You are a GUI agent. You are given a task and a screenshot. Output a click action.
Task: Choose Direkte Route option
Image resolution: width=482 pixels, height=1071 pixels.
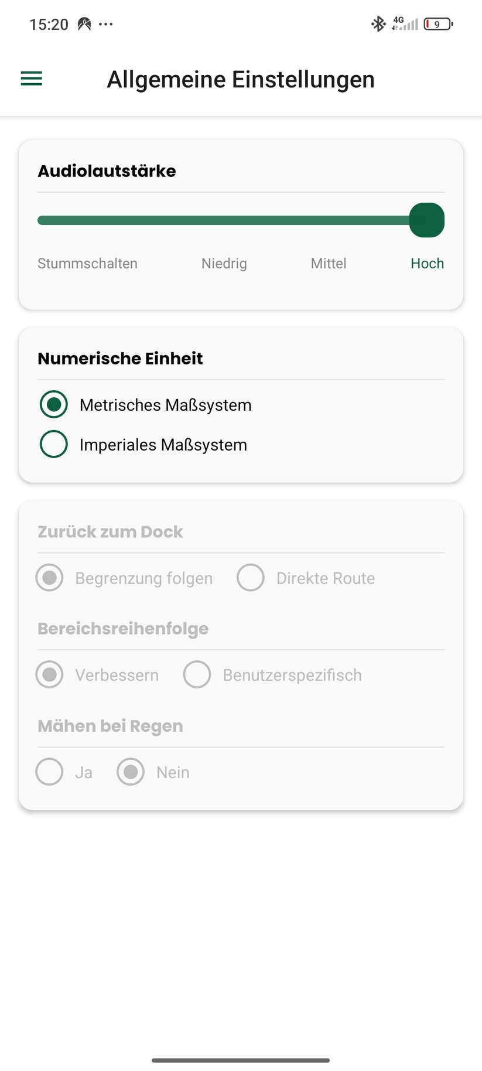(x=251, y=578)
